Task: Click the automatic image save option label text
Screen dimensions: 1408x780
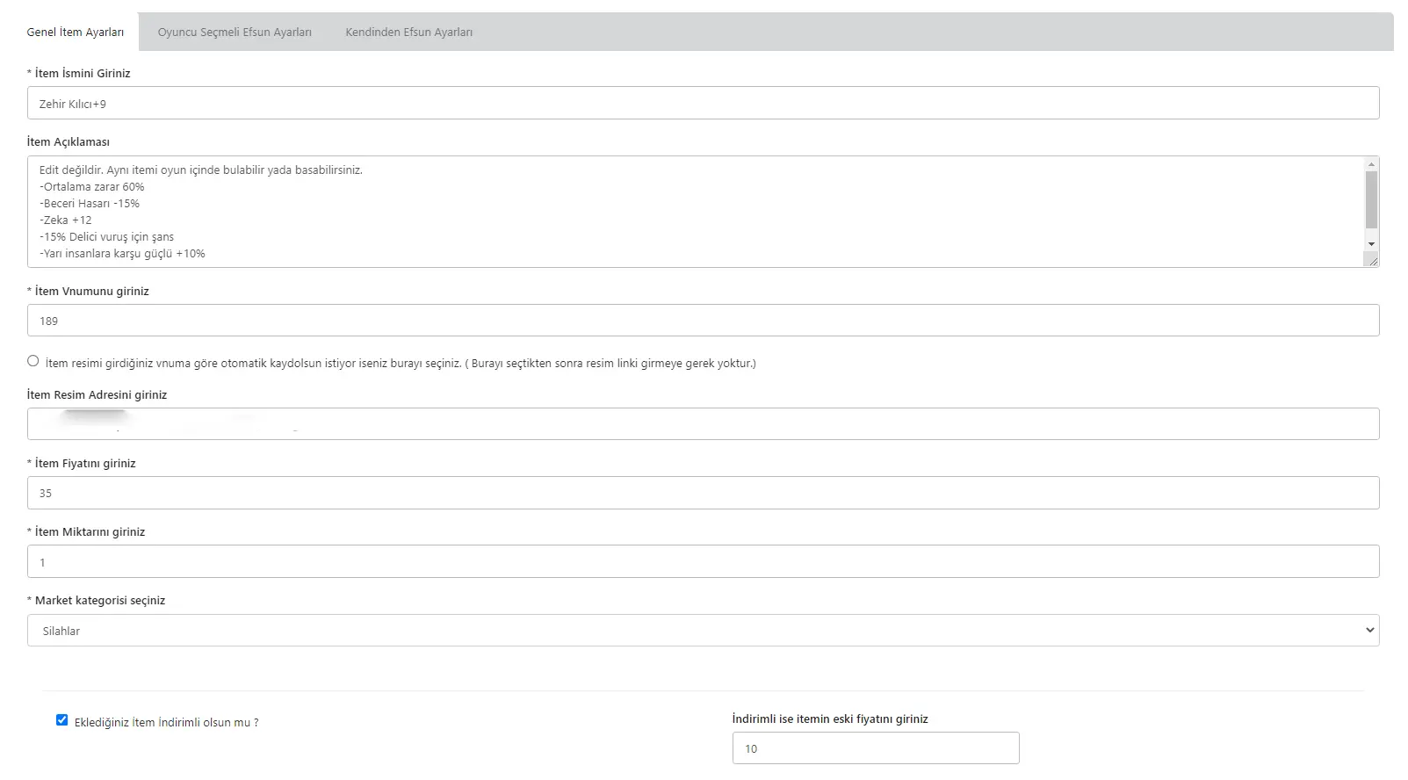Action: (x=401, y=364)
